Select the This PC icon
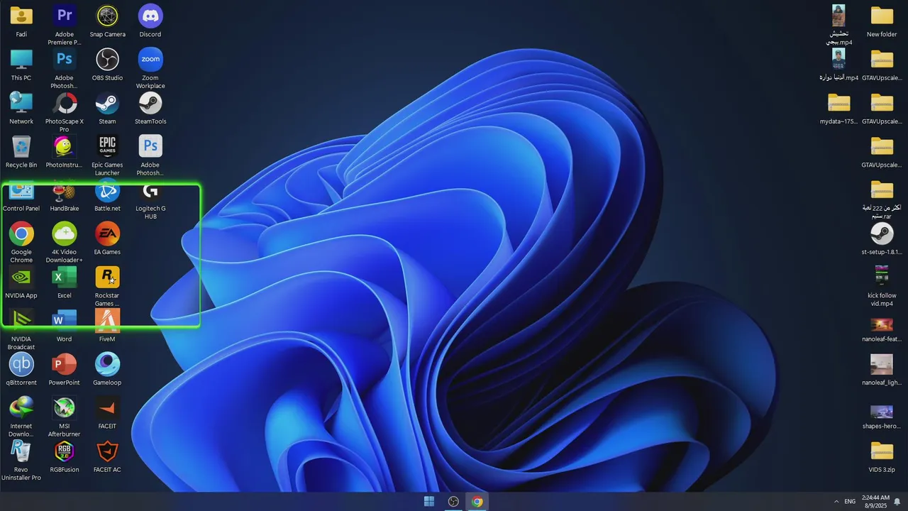The image size is (908, 511). tap(21, 59)
